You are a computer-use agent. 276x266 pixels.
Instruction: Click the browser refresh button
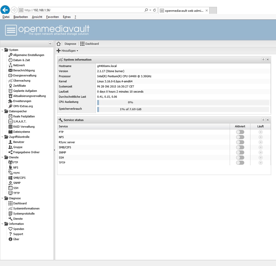click(154, 10)
